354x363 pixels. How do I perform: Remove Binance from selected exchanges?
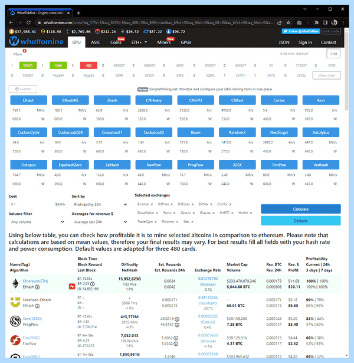pyautogui.click(x=152, y=204)
